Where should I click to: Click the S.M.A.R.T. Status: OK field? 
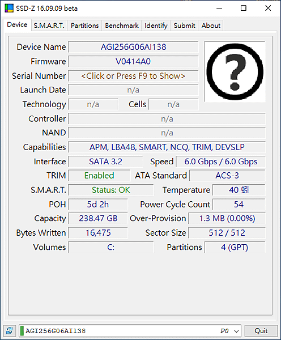[111, 190]
